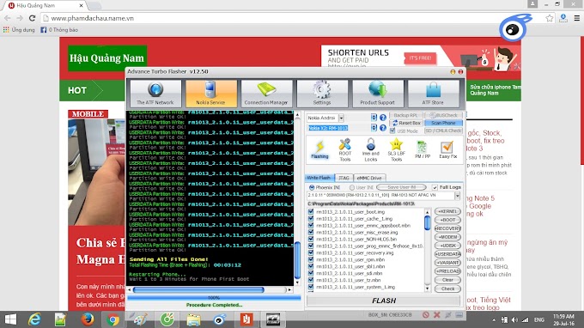This screenshot has height=328, width=584.
Task: Click the FLASH button
Action: [384, 301]
